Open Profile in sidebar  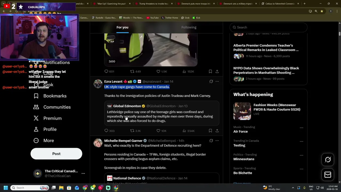coord(45,129)
